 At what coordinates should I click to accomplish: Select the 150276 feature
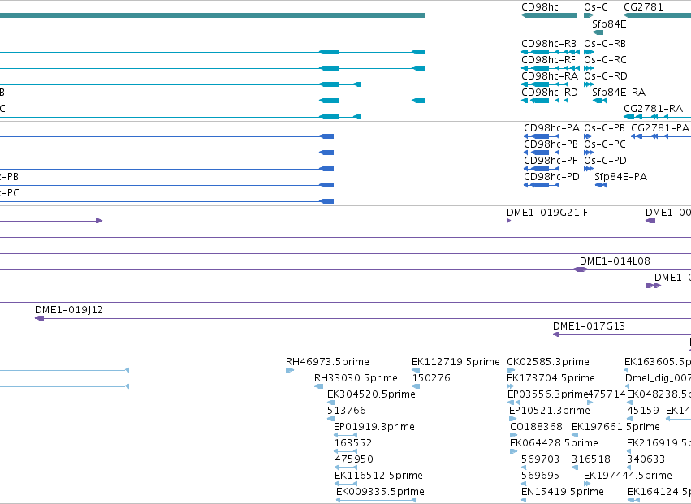[x=416, y=387]
